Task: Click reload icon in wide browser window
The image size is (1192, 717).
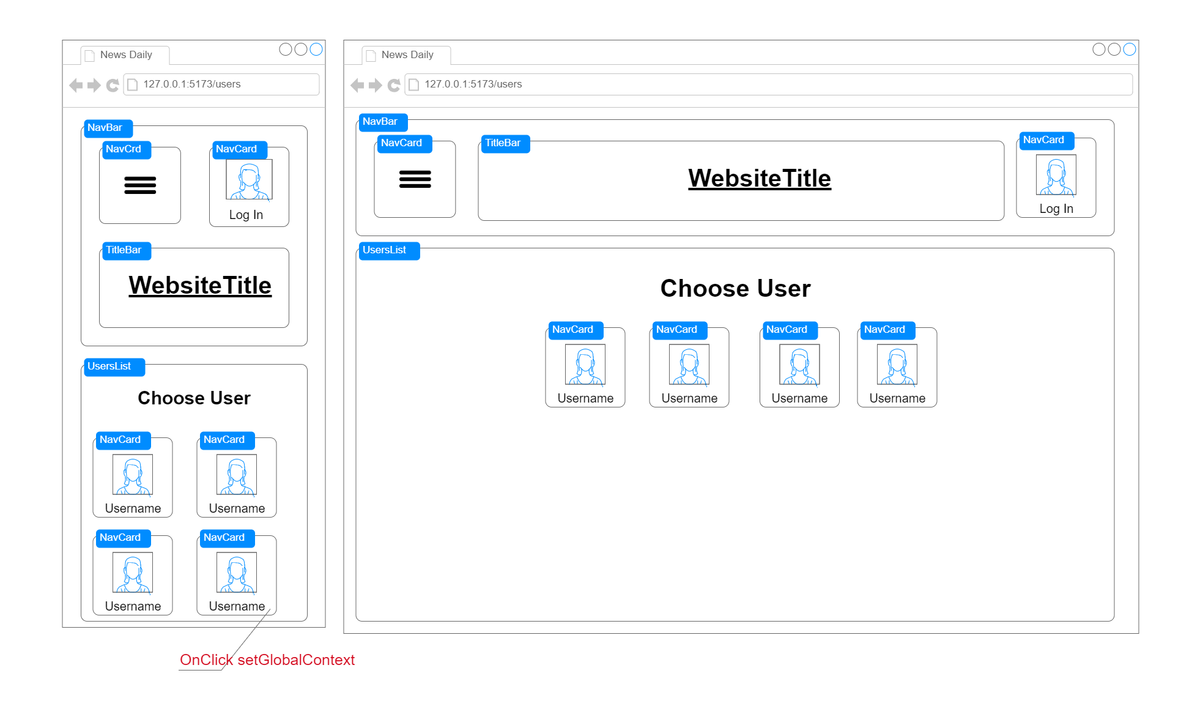Action: (x=394, y=85)
